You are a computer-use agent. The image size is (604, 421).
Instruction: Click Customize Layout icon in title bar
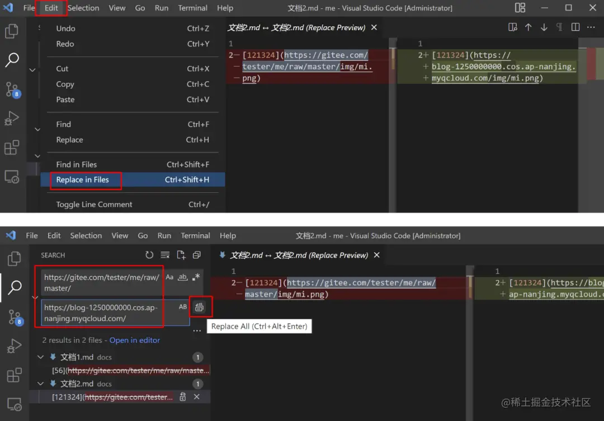[520, 8]
